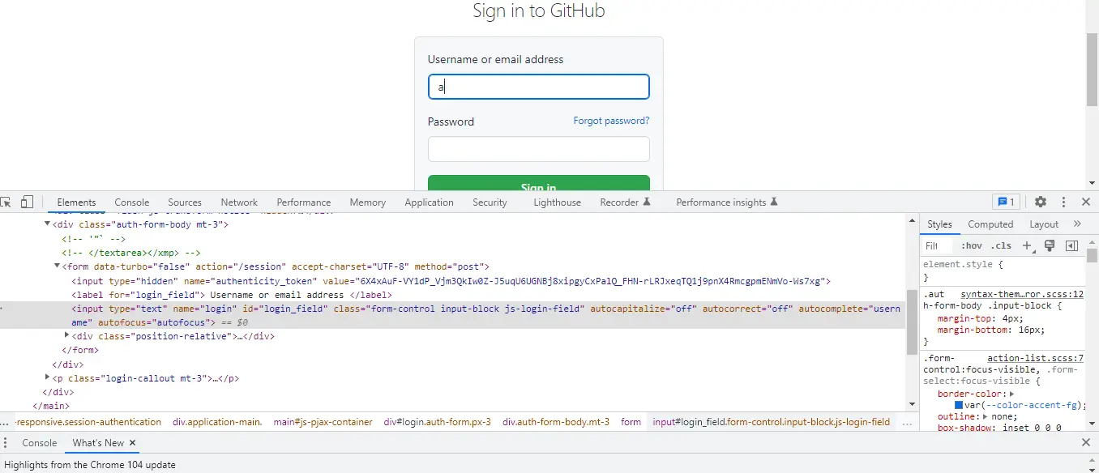Image resolution: width=1099 pixels, height=473 pixels.
Task: Collapse the auth-form-body div node
Action: pos(47,224)
